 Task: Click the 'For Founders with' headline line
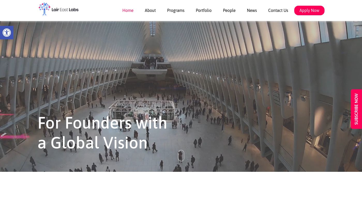(x=102, y=123)
